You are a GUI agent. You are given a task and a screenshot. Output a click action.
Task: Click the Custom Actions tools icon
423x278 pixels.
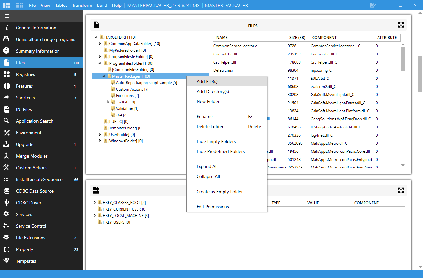click(6, 168)
